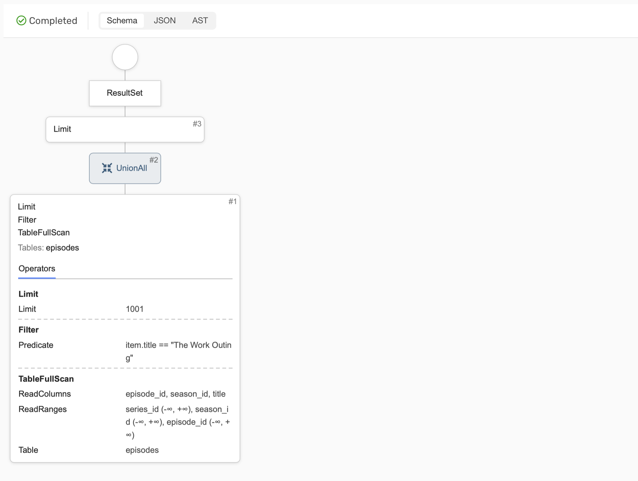Click the Predicate expression for The Work Outing
This screenshot has height=481, width=638.
(178, 345)
